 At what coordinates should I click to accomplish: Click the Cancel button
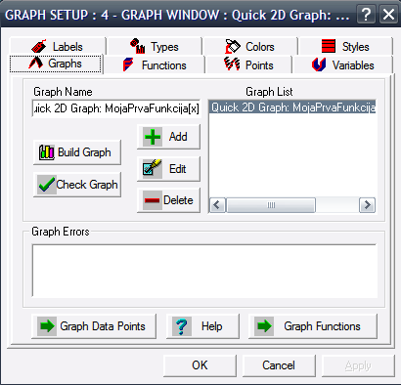[x=279, y=365]
